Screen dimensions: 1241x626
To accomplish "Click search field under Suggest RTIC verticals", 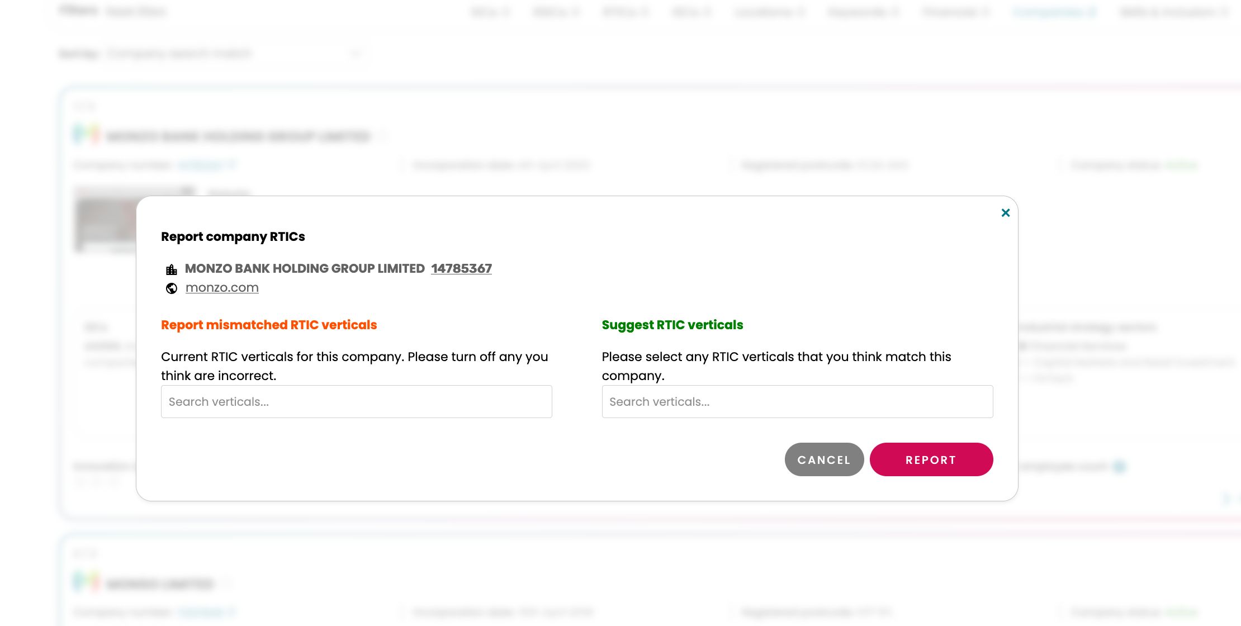I will click(797, 401).
